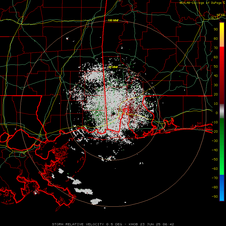Click the -80 label on the velocity scale

215,187
